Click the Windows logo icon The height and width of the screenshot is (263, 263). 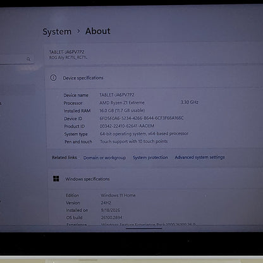[56, 179]
